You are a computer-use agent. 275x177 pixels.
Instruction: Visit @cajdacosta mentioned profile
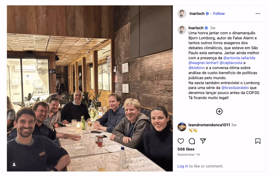tap(231, 63)
